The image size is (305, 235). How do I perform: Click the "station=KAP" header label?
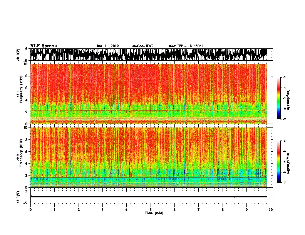point(143,46)
